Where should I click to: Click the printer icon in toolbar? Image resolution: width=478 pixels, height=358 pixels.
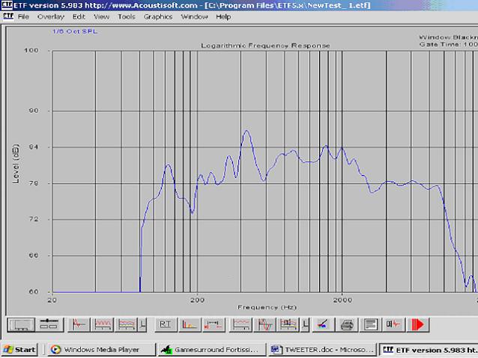pos(346,324)
